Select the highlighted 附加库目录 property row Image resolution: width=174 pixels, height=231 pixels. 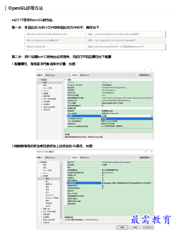pyautogui.click(x=110, y=183)
